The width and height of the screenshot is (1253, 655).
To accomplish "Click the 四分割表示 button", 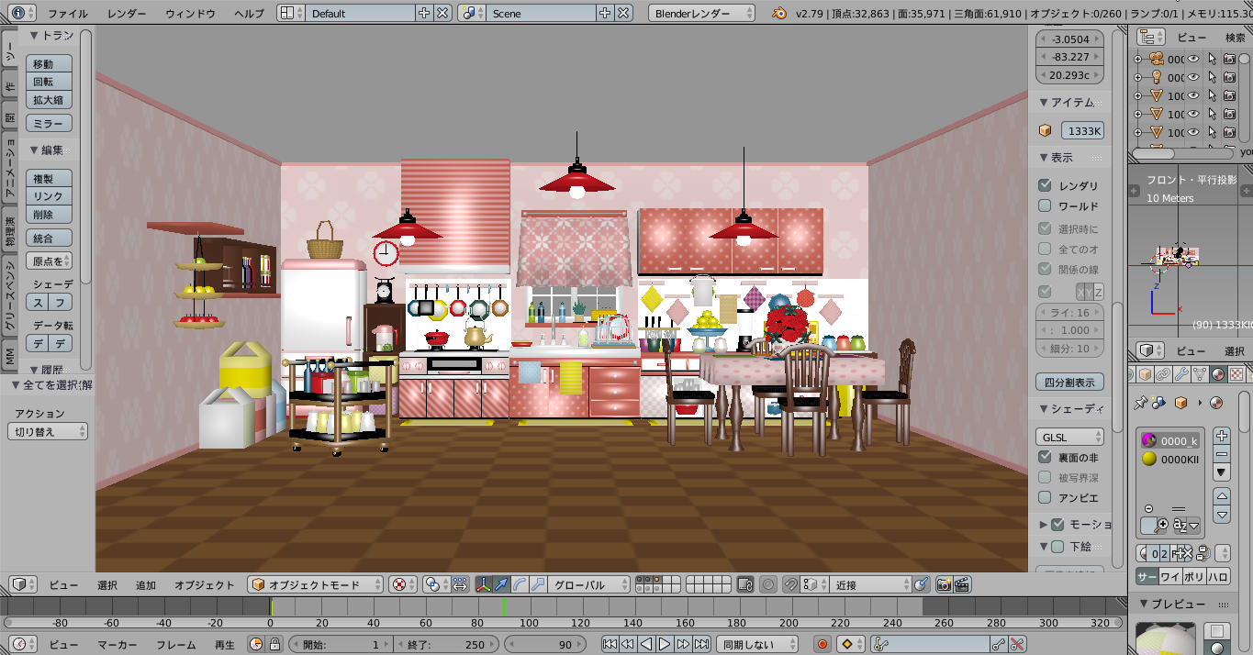I will 1069,383.
